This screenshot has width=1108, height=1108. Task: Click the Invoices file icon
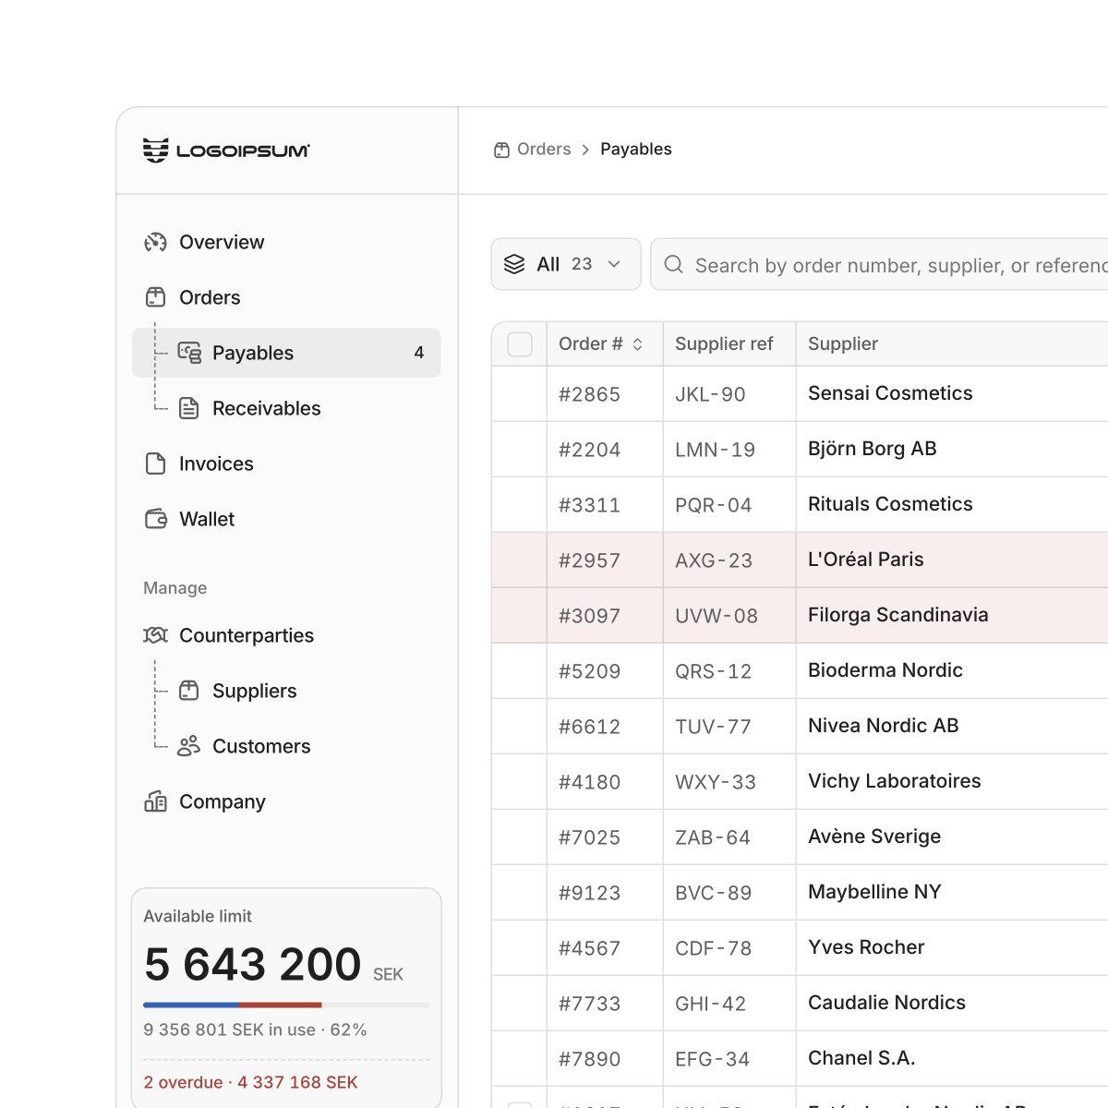155,464
